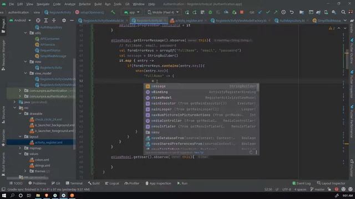The image size is (355, 199).
Task: Click Git update project arrow icon
Action: pyautogui.click(x=260, y=12)
